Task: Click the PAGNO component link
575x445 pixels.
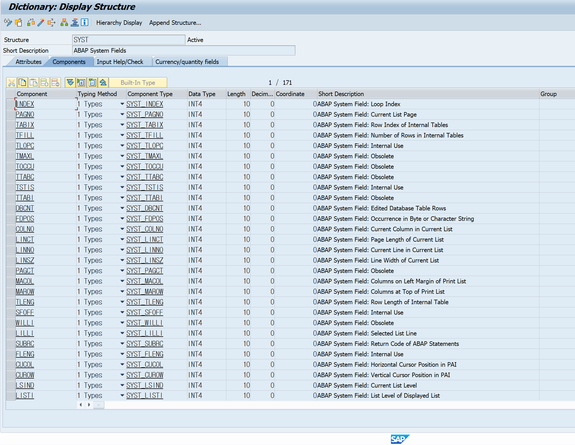Action: pos(25,114)
